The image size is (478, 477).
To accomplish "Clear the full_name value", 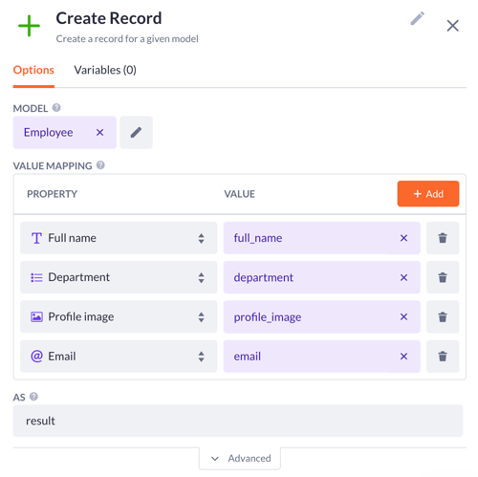I will (x=403, y=238).
